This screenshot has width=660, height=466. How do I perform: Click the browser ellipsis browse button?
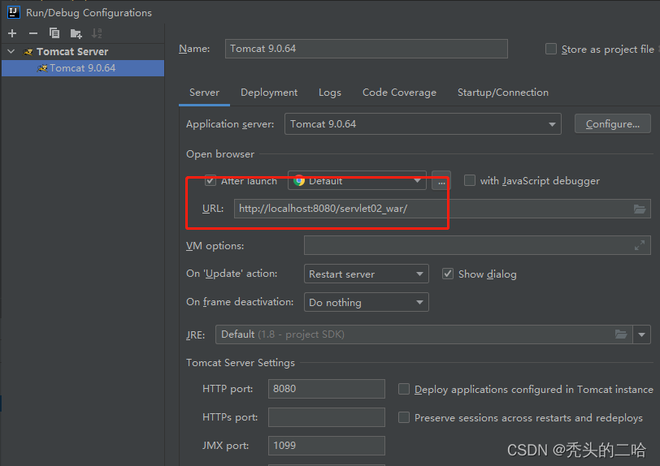[441, 181]
